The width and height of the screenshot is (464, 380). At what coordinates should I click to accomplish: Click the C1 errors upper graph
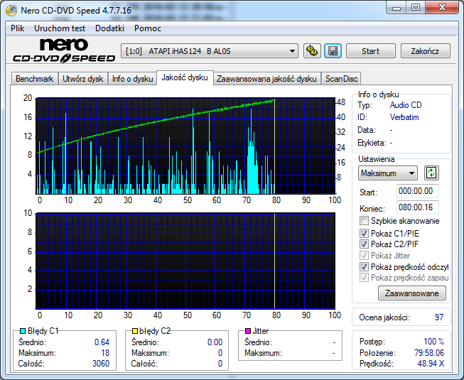point(185,146)
